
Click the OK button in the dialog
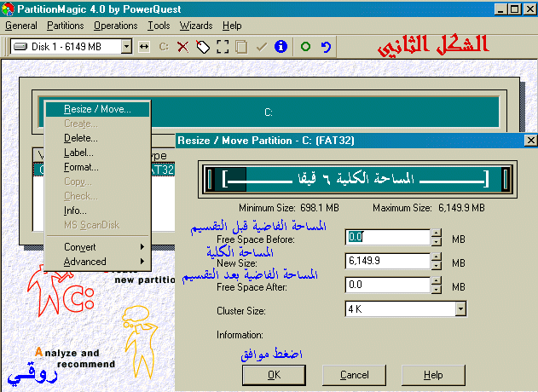click(x=274, y=375)
